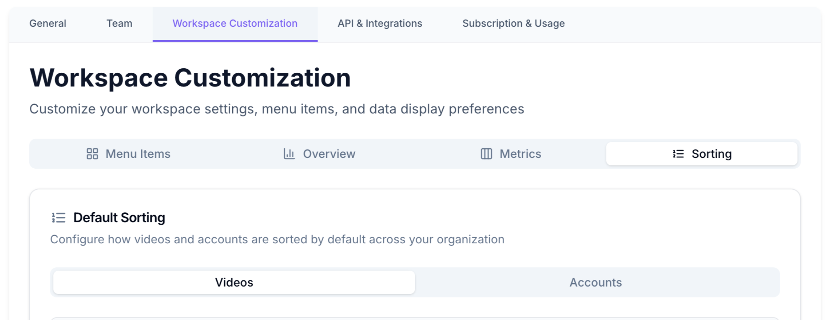Image resolution: width=831 pixels, height=320 pixels.
Task: Click the ordered list icon beside Sorting
Action: coord(678,154)
